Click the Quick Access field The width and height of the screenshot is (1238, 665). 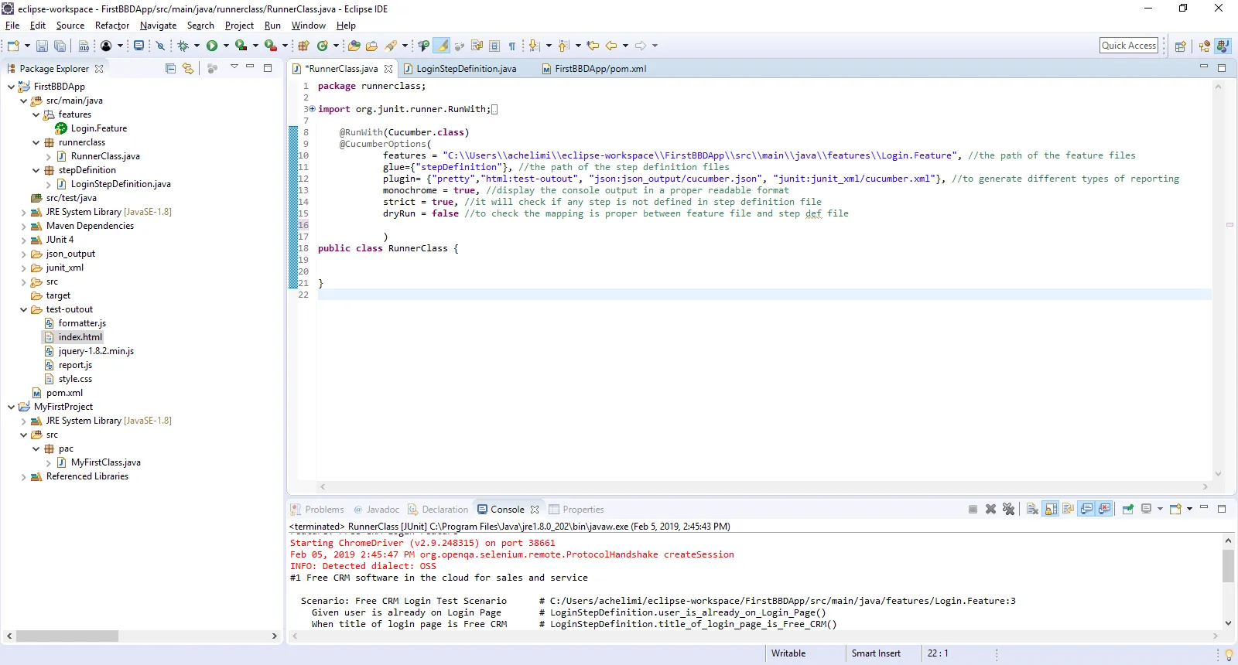pyautogui.click(x=1128, y=46)
